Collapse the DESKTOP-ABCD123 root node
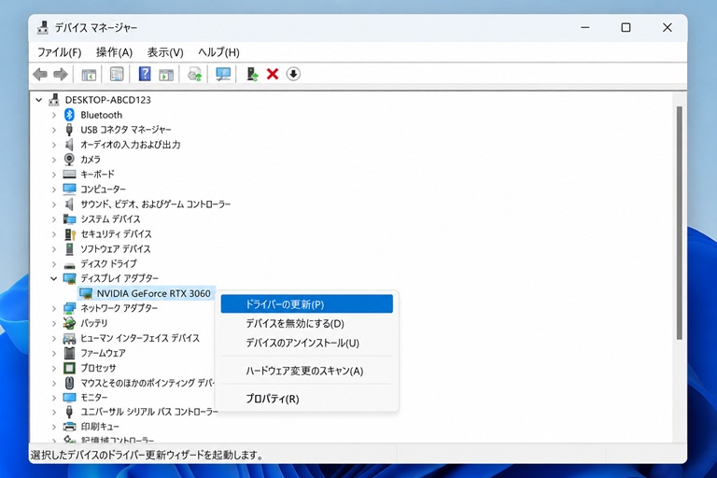 pyautogui.click(x=39, y=100)
